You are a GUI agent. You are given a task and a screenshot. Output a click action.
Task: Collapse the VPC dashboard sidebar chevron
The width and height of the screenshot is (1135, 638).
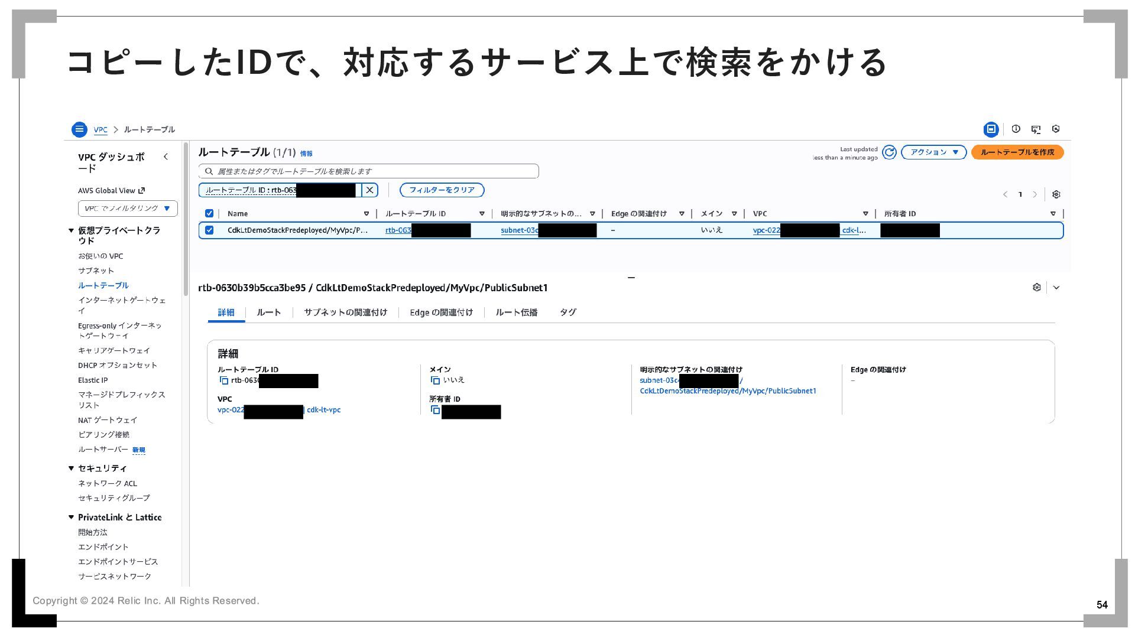click(166, 157)
